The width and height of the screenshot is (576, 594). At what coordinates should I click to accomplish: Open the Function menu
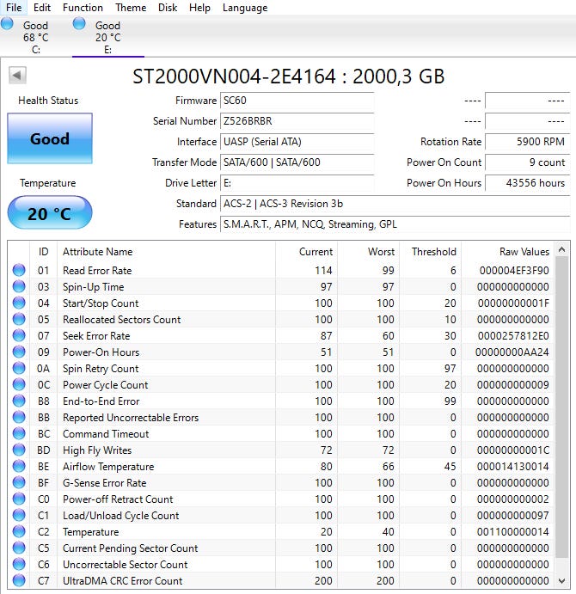tap(83, 8)
